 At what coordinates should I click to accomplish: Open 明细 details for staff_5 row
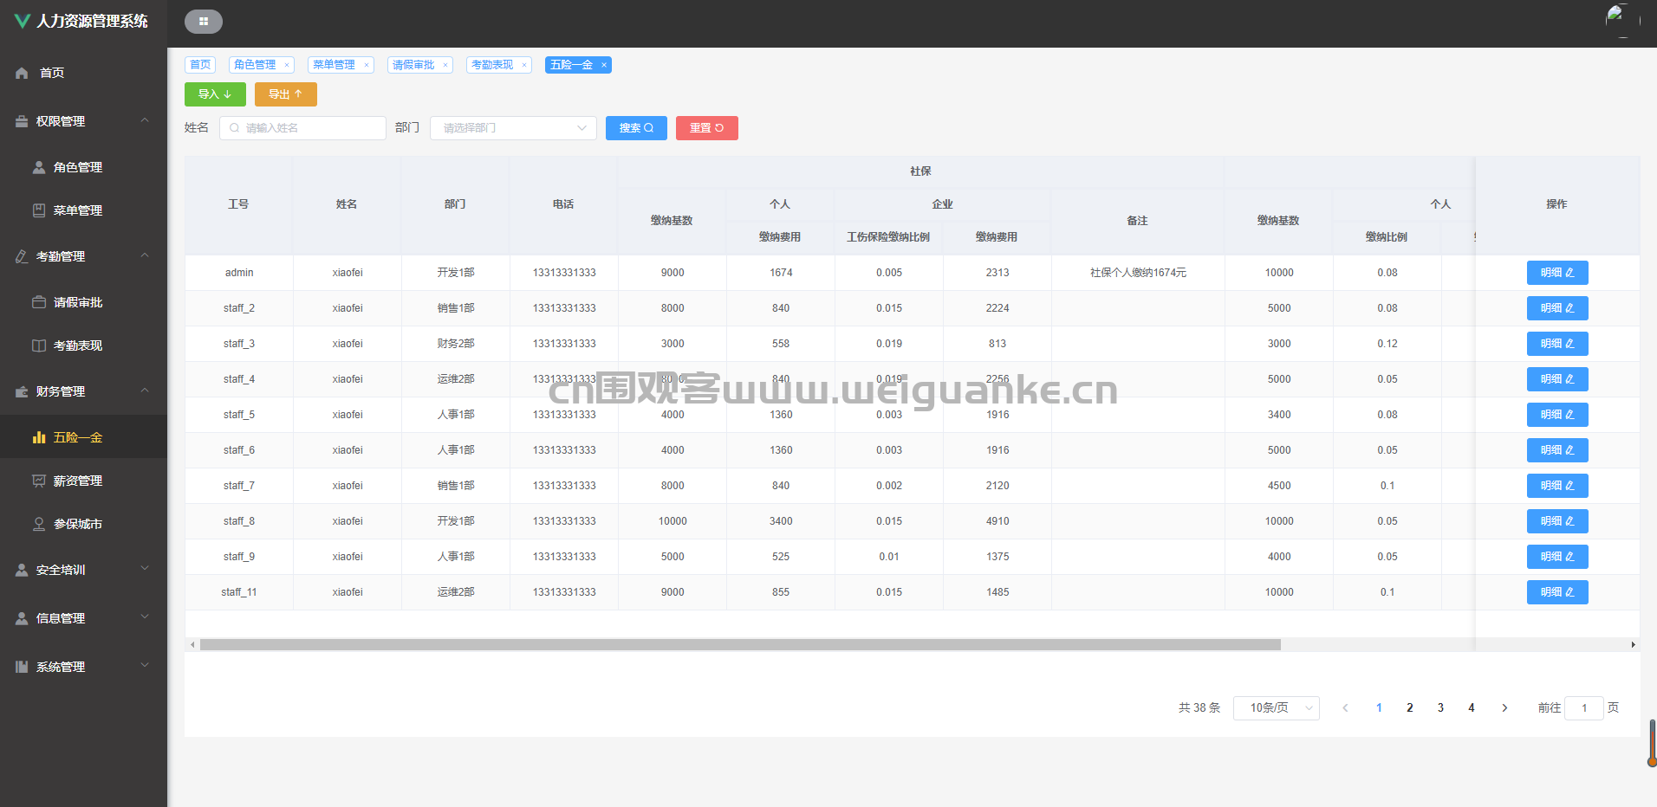coord(1557,415)
